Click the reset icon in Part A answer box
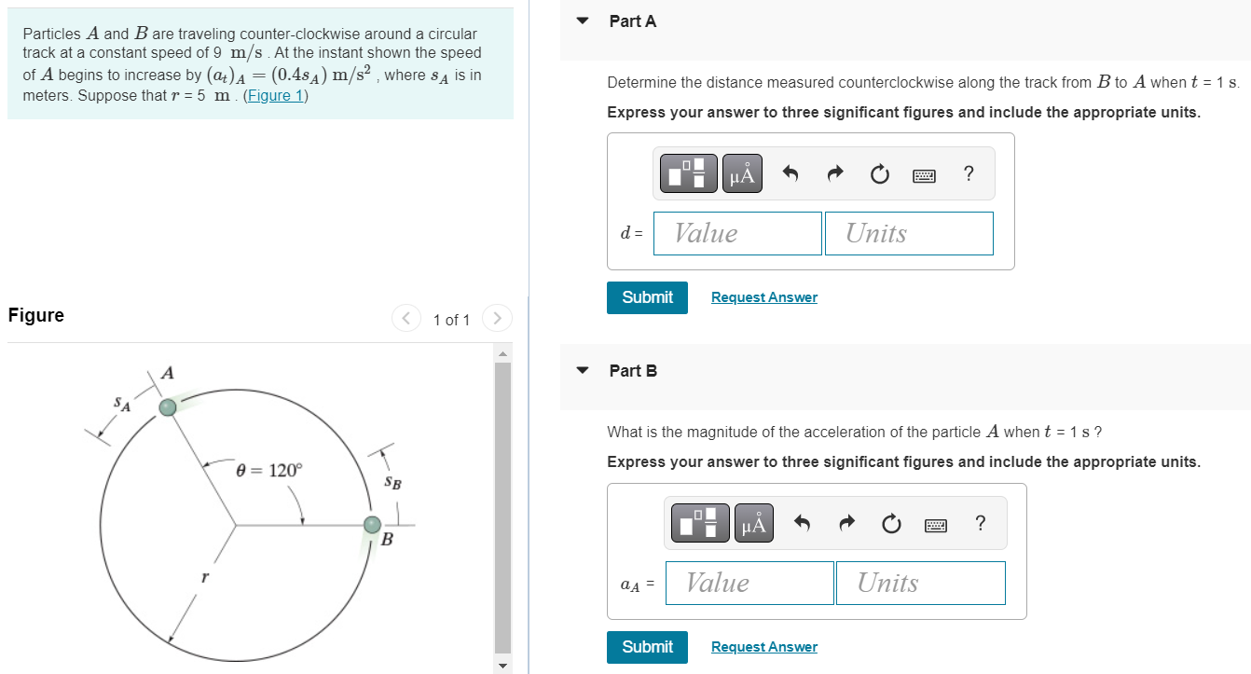1251x674 pixels. [x=879, y=173]
